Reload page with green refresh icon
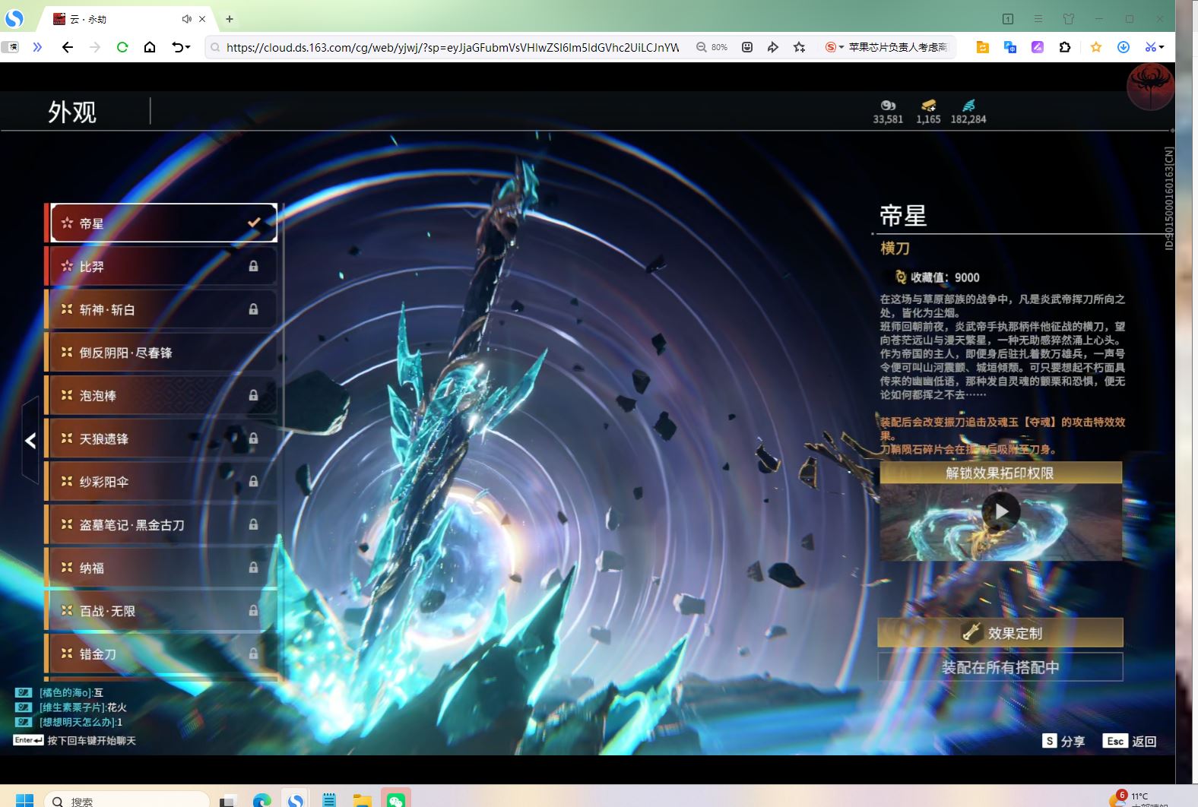Viewport: 1198px width, 807px height. pyautogui.click(x=122, y=47)
